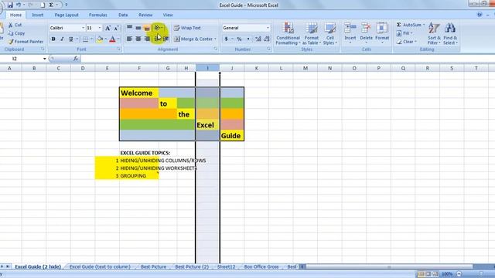
Task: Open Conditional Formatting
Action: [x=288, y=34]
